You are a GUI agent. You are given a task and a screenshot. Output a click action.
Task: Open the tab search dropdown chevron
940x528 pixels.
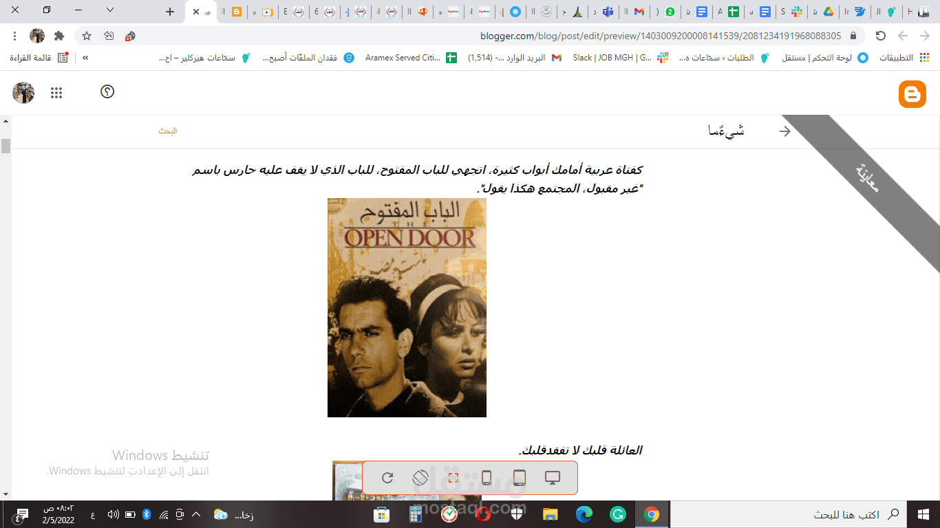[110, 10]
